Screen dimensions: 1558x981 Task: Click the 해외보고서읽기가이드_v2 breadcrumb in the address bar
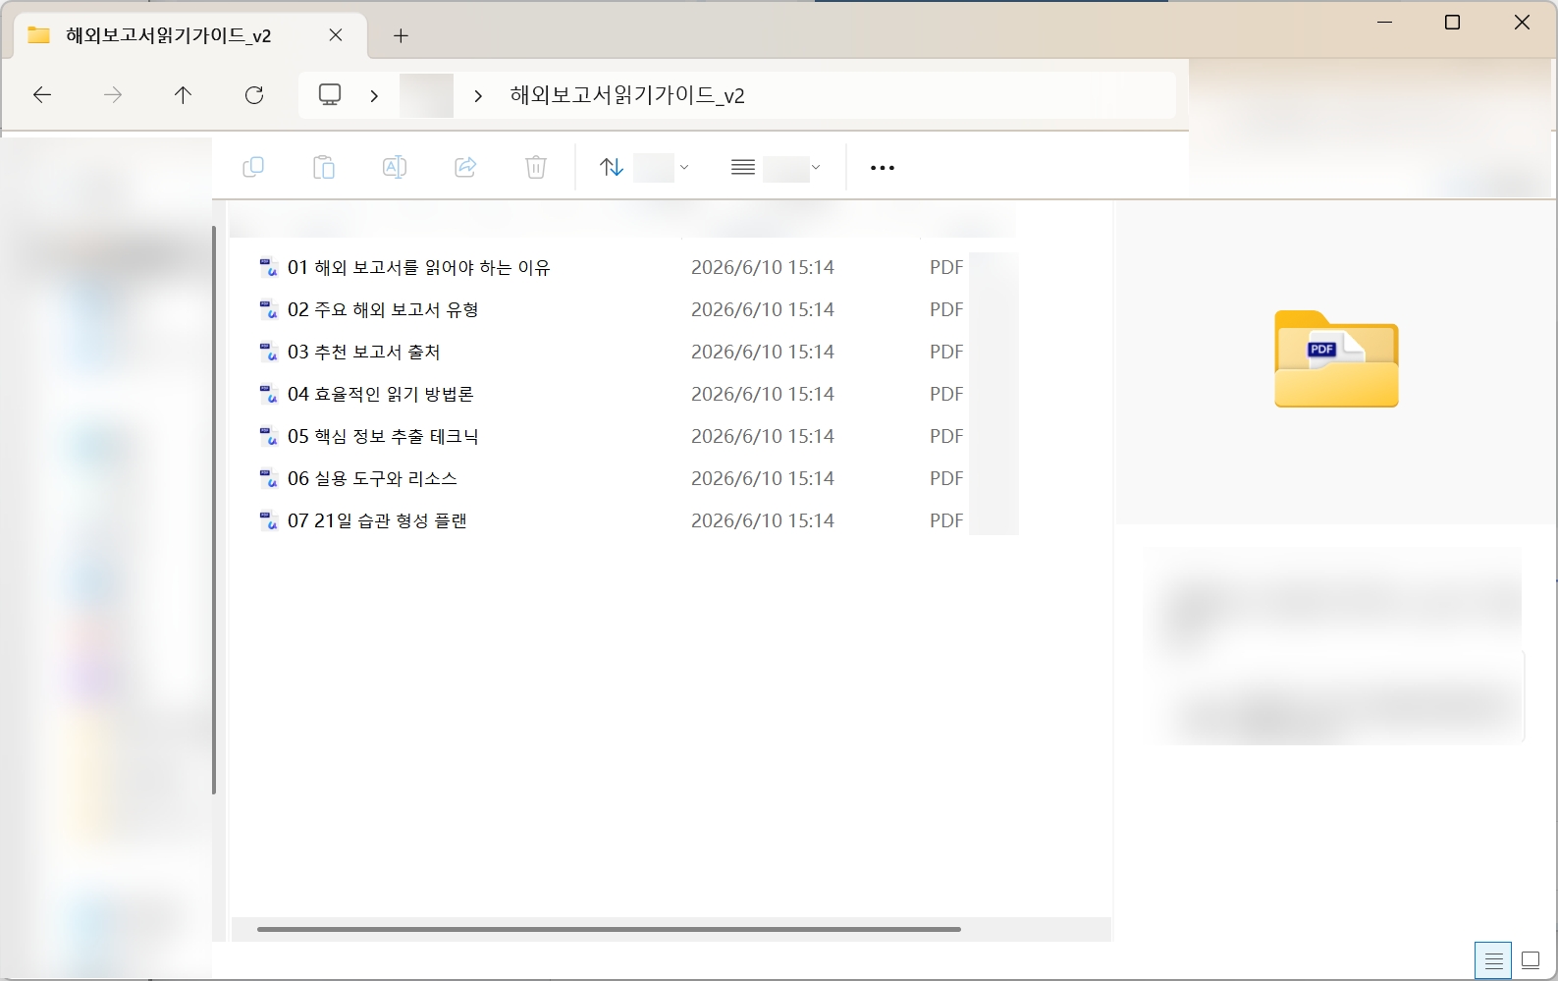click(627, 95)
